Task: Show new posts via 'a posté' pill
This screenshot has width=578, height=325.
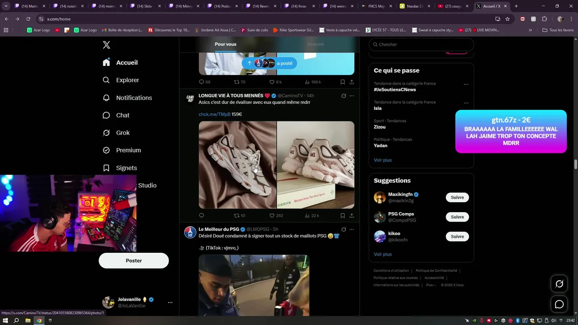Action: [270, 63]
